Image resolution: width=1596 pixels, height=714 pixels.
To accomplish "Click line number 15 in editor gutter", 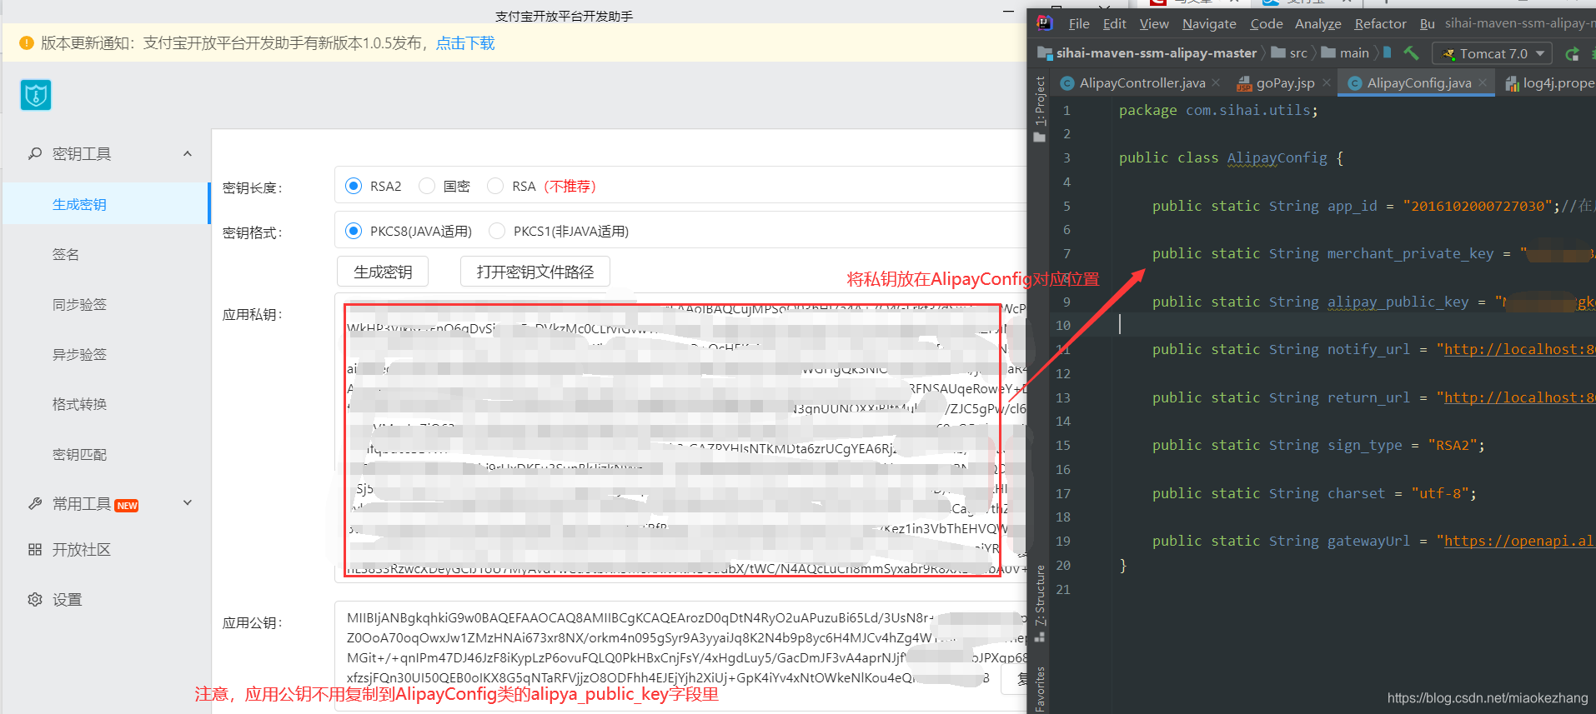I will click(1063, 445).
